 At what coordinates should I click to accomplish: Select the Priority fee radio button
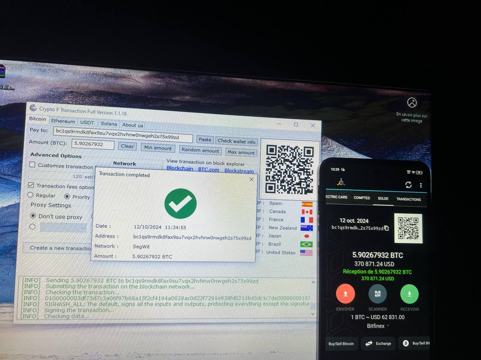67,196
